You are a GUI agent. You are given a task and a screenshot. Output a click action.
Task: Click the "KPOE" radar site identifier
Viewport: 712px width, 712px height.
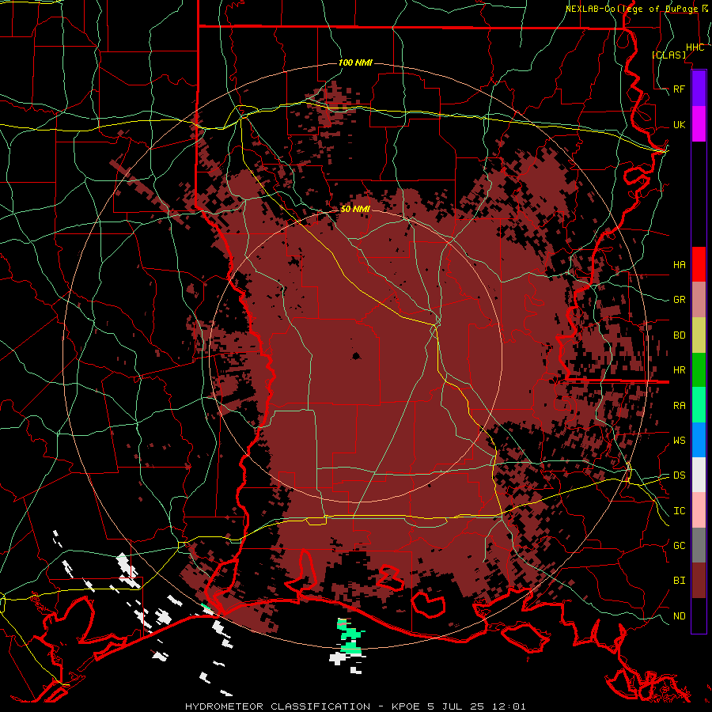tap(406, 706)
